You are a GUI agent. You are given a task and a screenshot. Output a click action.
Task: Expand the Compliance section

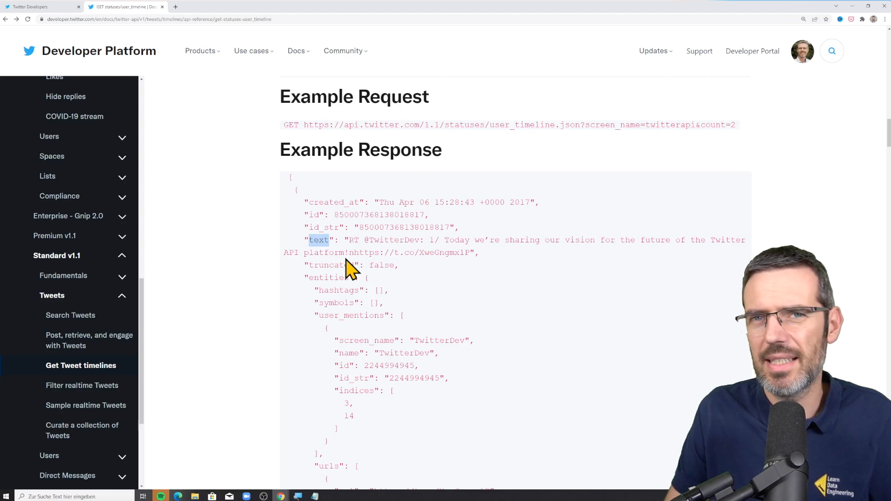pyautogui.click(x=122, y=197)
